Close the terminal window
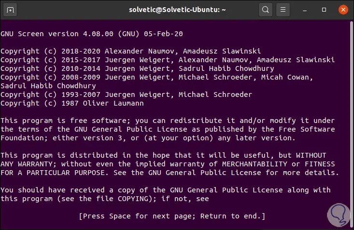 pyautogui.click(x=343, y=10)
